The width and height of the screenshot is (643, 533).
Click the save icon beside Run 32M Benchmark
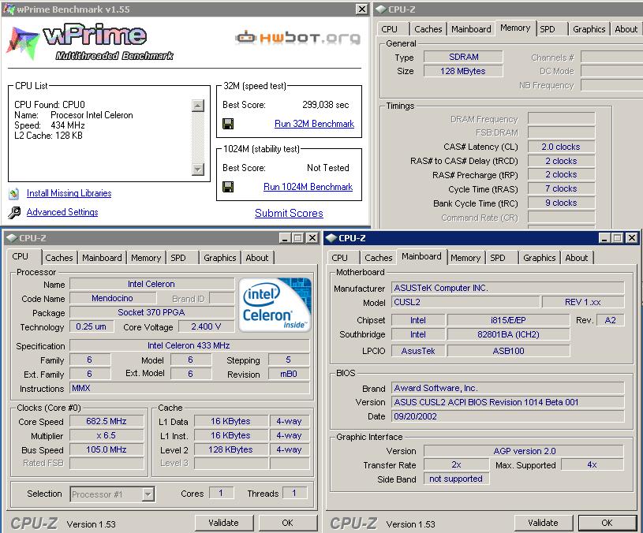pos(228,124)
